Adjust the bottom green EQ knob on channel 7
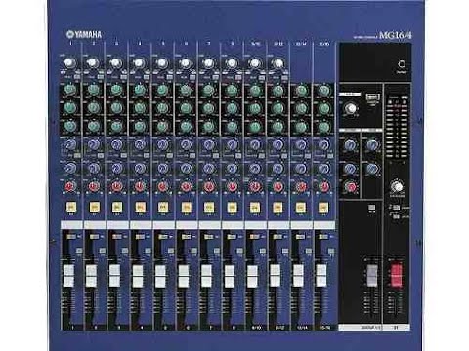The width and height of the screenshot is (469, 351). [209, 126]
